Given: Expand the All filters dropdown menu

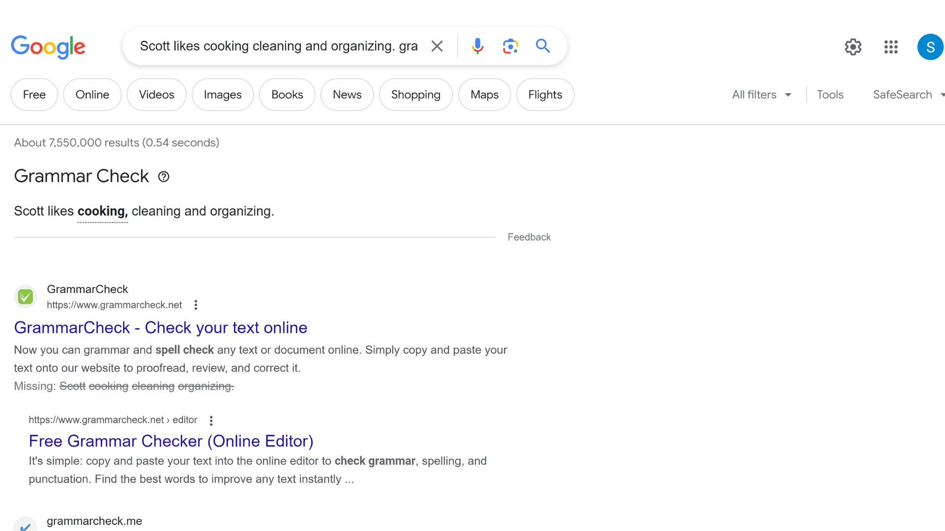Looking at the screenshot, I should coord(762,95).
